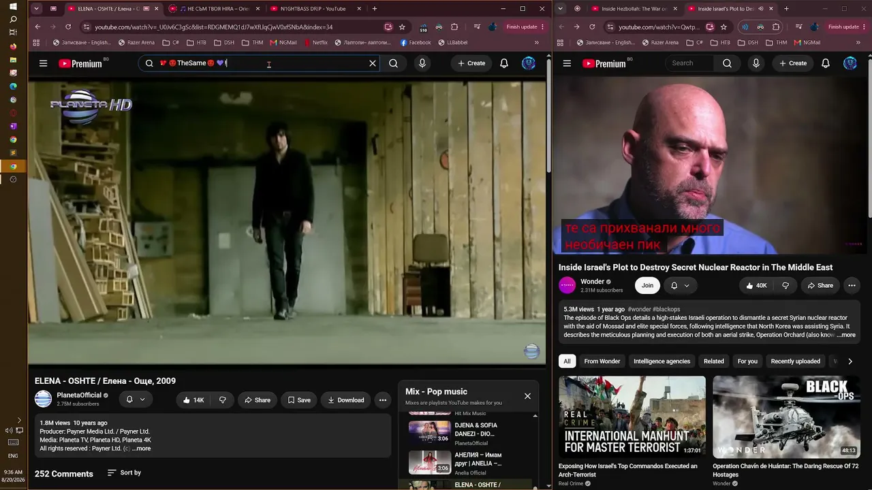Viewport: 872px width, 490px height.
Task: Like the Wonder video with 40K likes
Action: [x=756, y=286]
